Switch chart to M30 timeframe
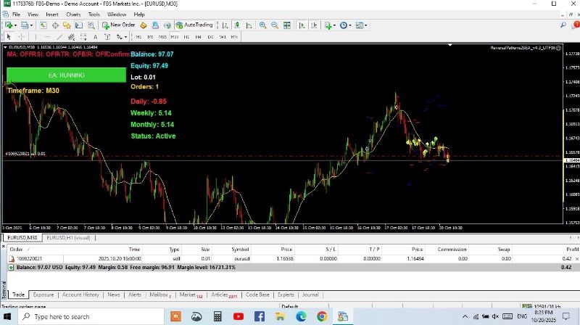 [x=175, y=36]
